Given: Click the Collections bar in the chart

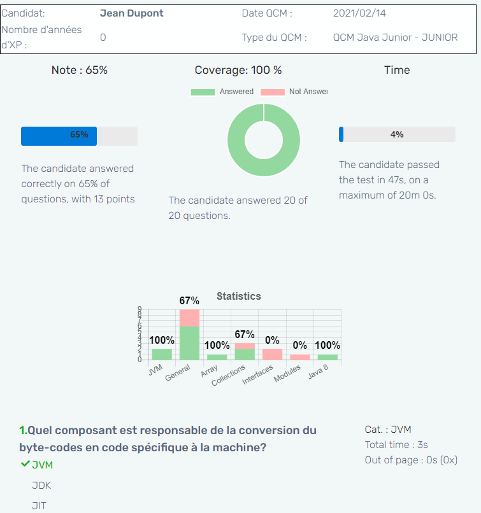Looking at the screenshot, I should click(245, 353).
